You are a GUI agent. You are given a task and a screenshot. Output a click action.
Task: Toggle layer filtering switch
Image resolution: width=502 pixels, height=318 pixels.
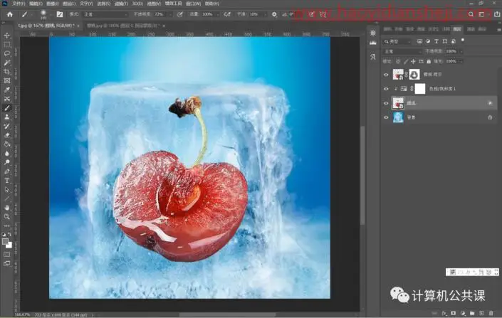[463, 41]
